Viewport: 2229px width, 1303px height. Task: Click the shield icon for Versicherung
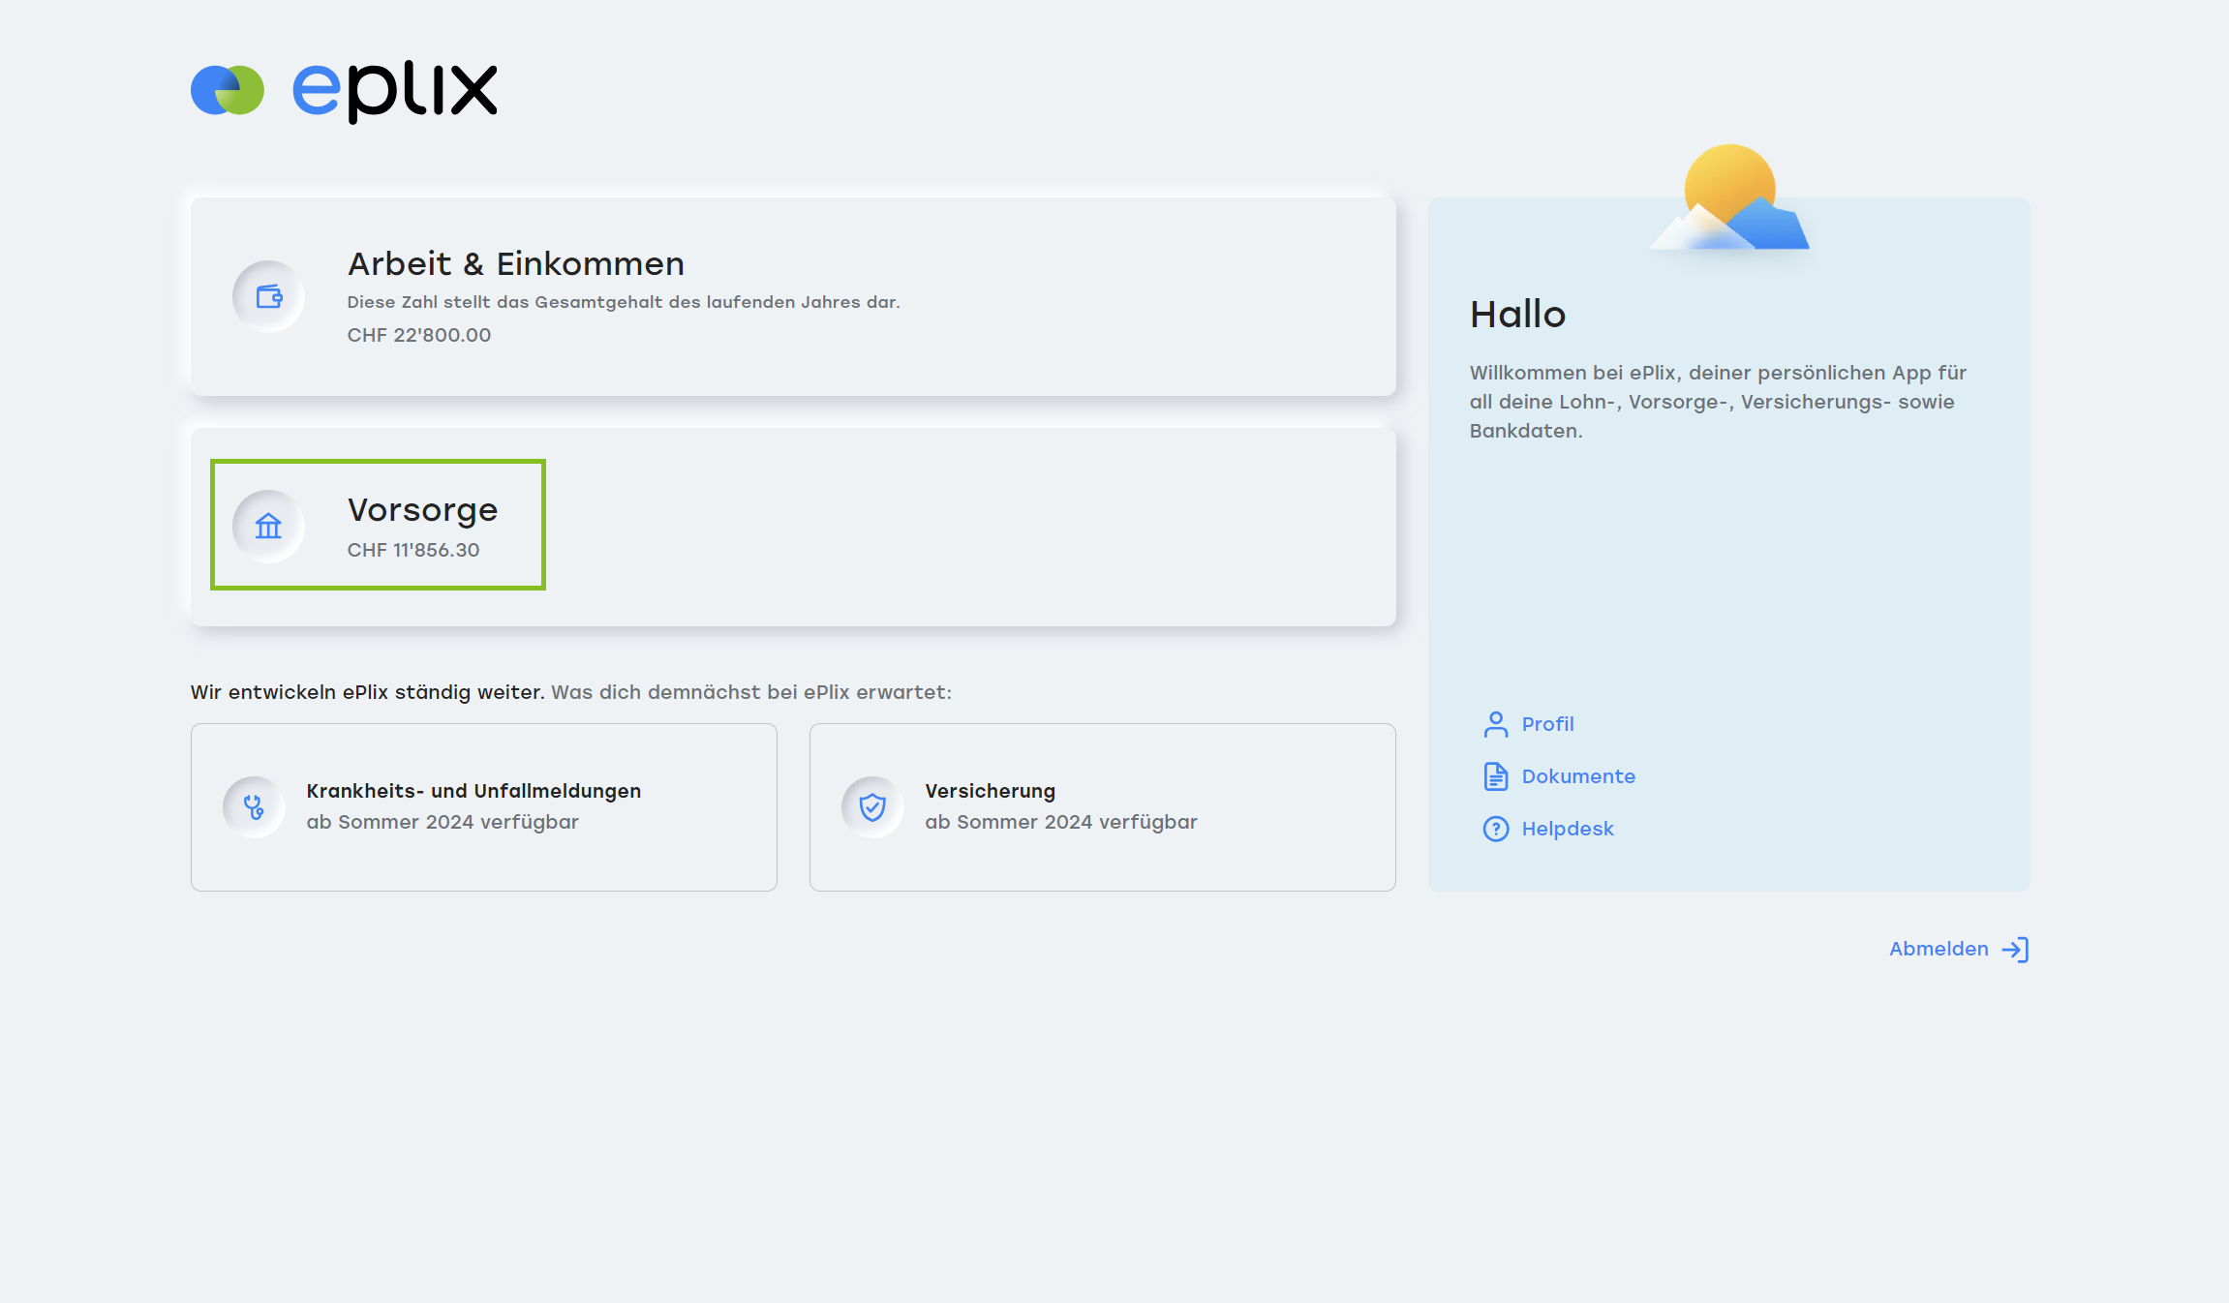pyautogui.click(x=872, y=806)
